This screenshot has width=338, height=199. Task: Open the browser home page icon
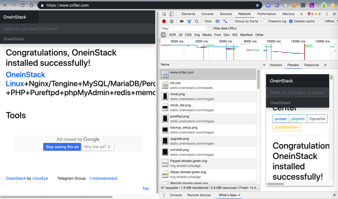click(31, 5)
